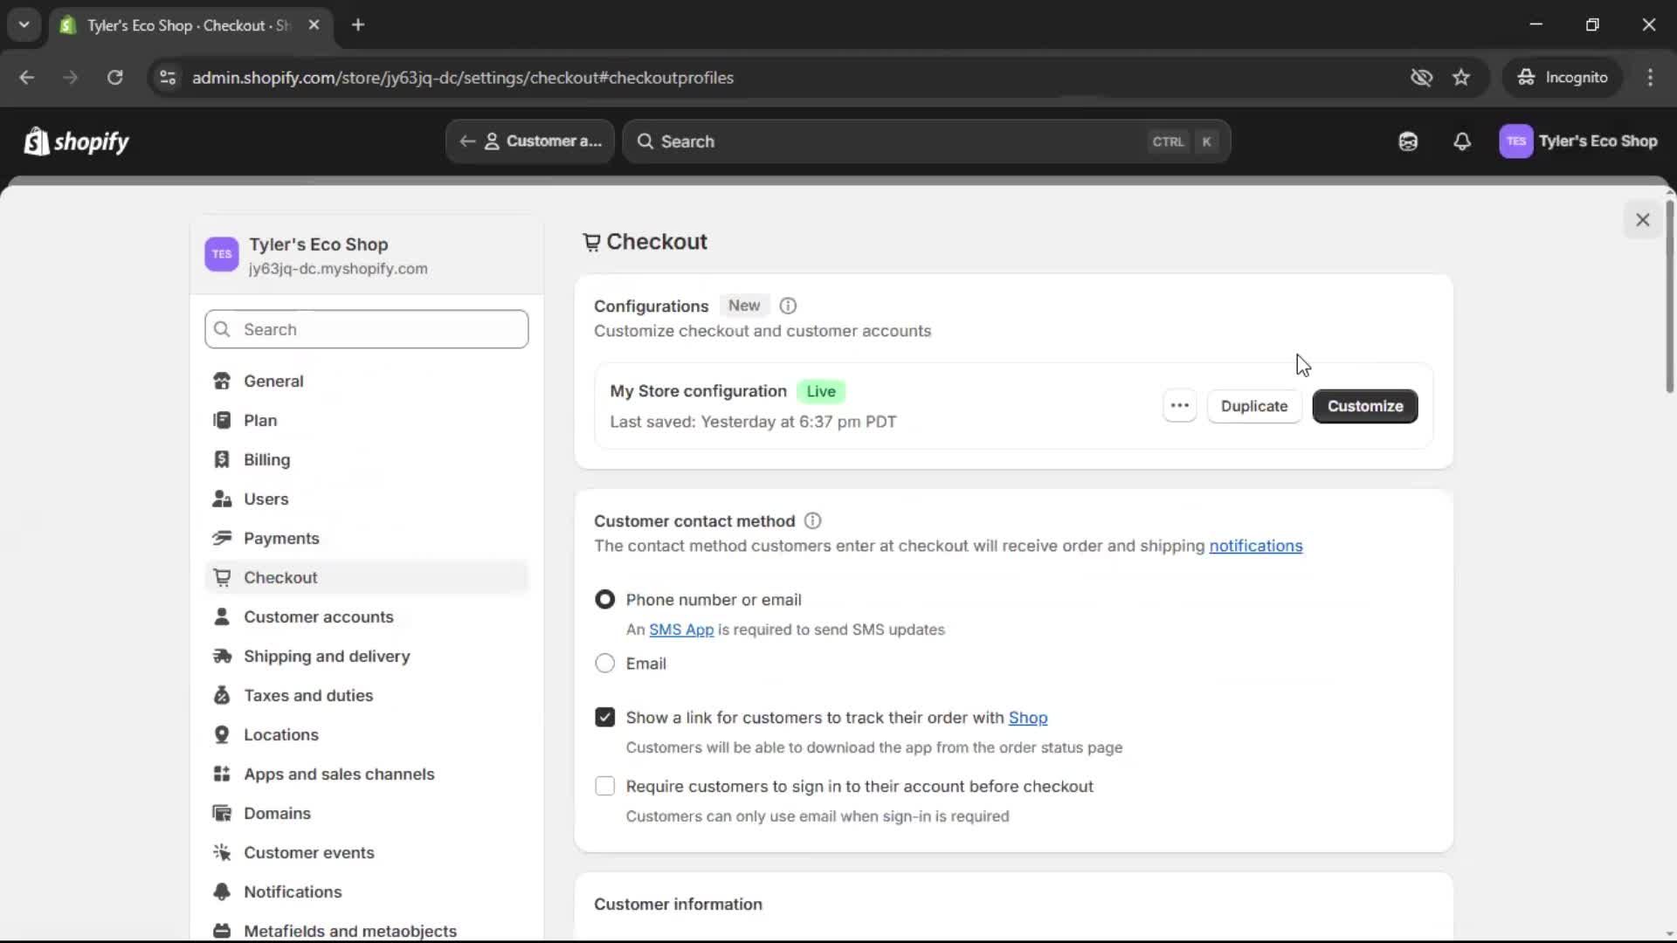Uncheck the Shop order tracking link option
This screenshot has height=943, width=1677.
[x=605, y=716]
